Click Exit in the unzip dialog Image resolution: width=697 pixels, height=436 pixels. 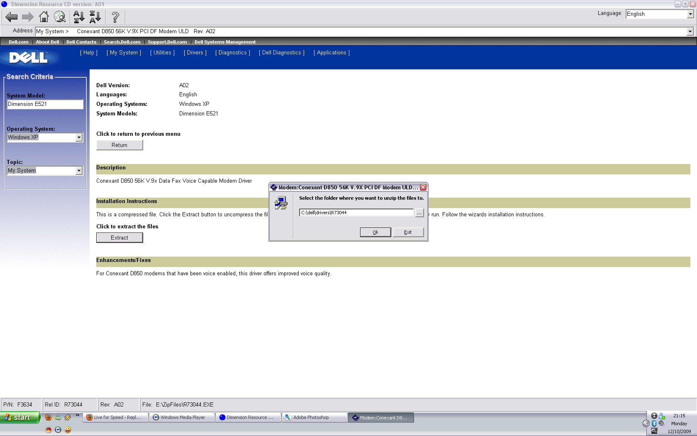pos(408,232)
